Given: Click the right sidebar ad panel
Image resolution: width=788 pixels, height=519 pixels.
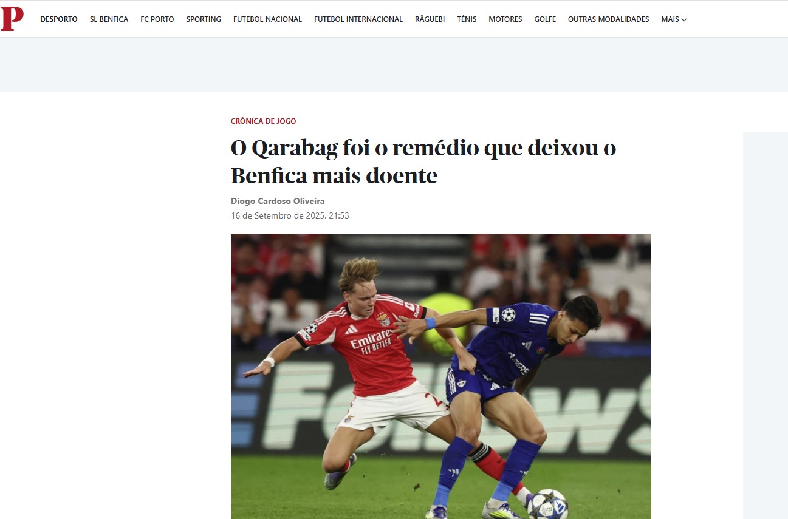Looking at the screenshot, I should pos(766,325).
